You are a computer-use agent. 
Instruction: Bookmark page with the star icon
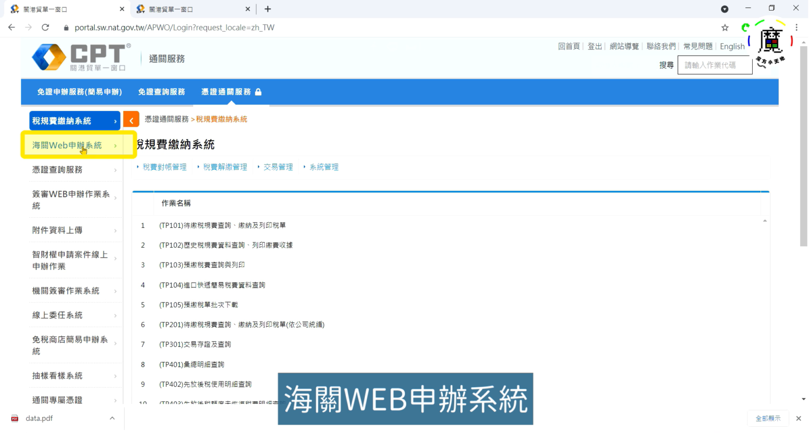click(725, 27)
